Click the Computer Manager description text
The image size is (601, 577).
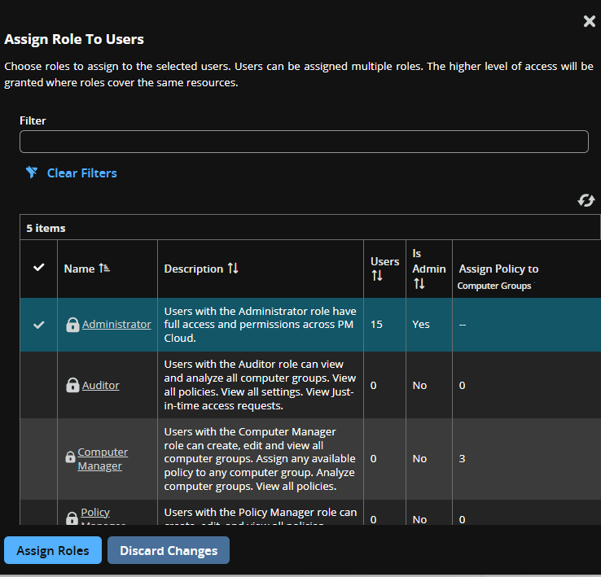pos(260,459)
